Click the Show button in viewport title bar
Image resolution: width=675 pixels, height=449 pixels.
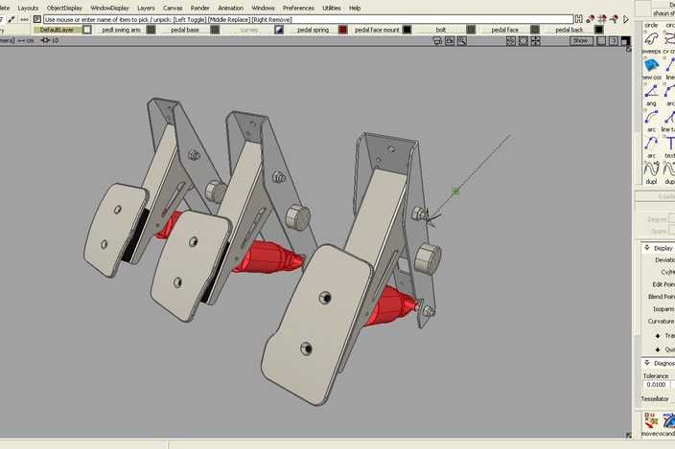click(581, 41)
